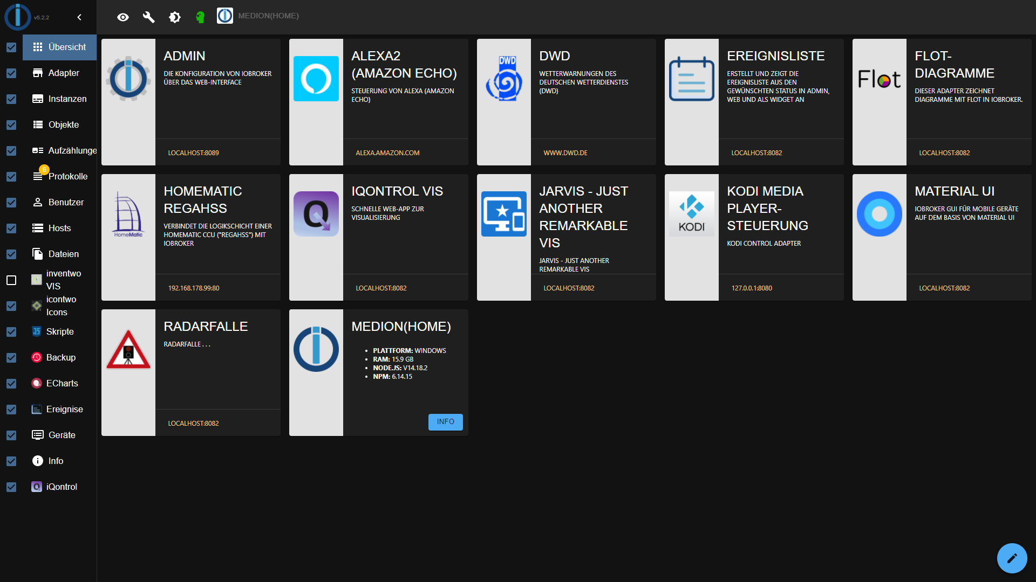Click the eye visibility icon in top toolbar

click(123, 17)
